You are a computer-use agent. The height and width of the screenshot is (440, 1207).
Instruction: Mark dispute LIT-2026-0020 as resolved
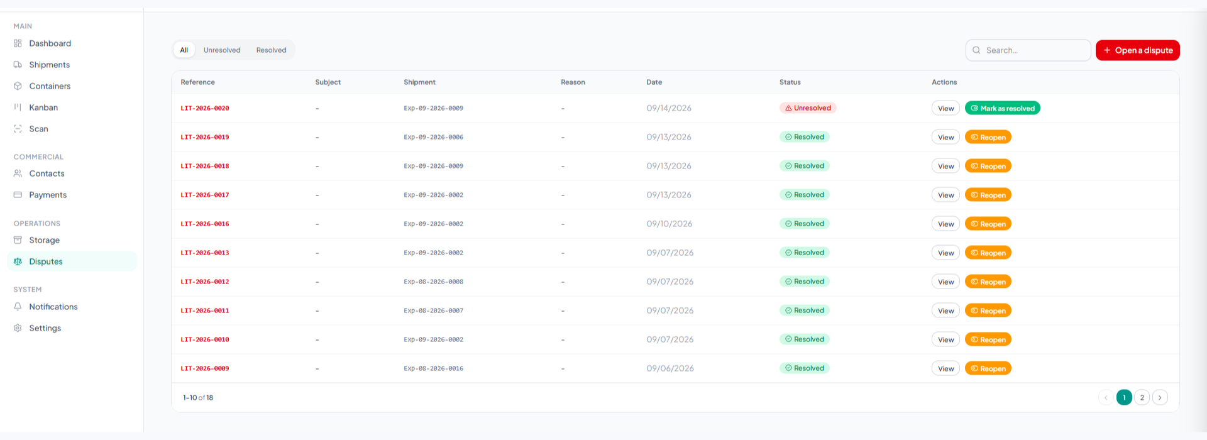coord(1002,108)
